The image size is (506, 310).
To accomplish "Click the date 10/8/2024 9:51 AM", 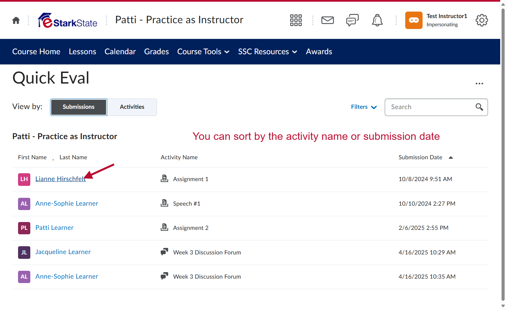I will (x=425, y=179).
